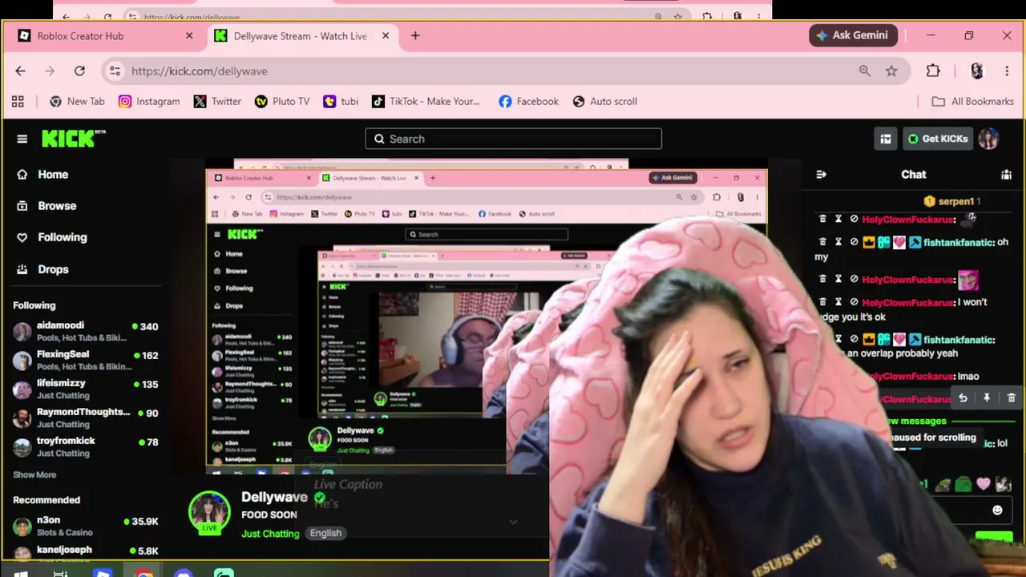1026x577 pixels.
Task: Timeout the sender of "oh my" message
Action: (838, 241)
